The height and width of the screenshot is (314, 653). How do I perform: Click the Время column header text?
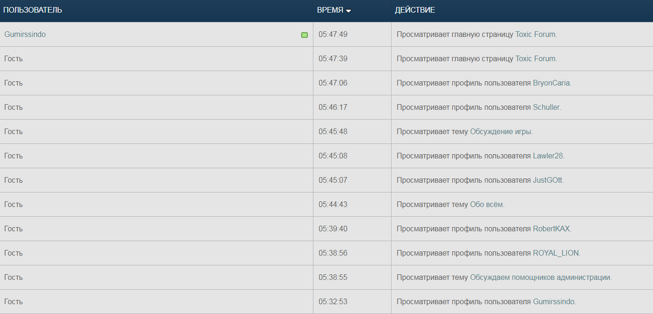pyautogui.click(x=330, y=10)
